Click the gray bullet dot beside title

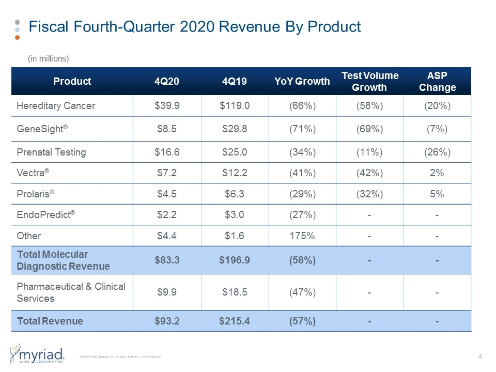18,22
